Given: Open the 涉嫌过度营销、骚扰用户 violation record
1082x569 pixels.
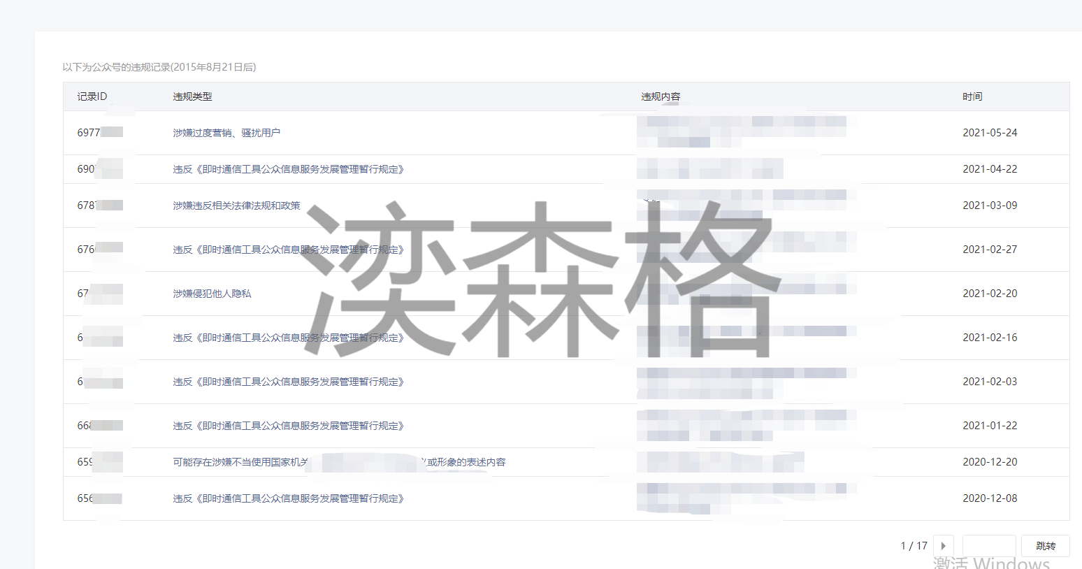Looking at the screenshot, I should click(226, 133).
